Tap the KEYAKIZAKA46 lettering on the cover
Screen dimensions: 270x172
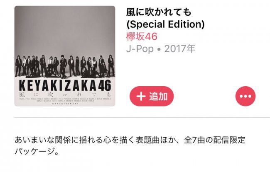click(65, 85)
